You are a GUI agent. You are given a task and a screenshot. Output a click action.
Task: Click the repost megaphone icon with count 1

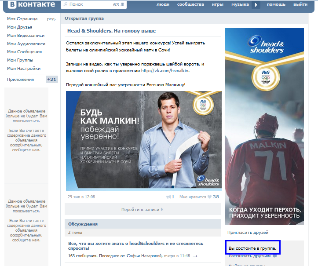pos(170,197)
